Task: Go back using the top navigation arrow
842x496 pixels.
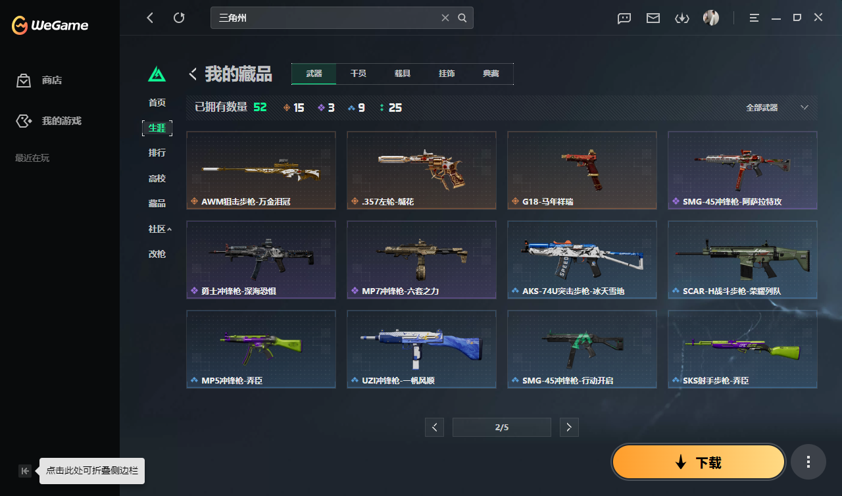Action: coord(150,18)
